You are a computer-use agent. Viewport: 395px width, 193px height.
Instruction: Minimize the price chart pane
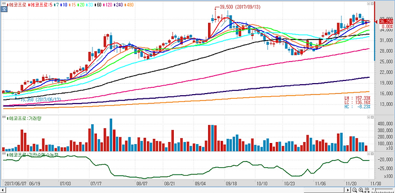(369, 4)
